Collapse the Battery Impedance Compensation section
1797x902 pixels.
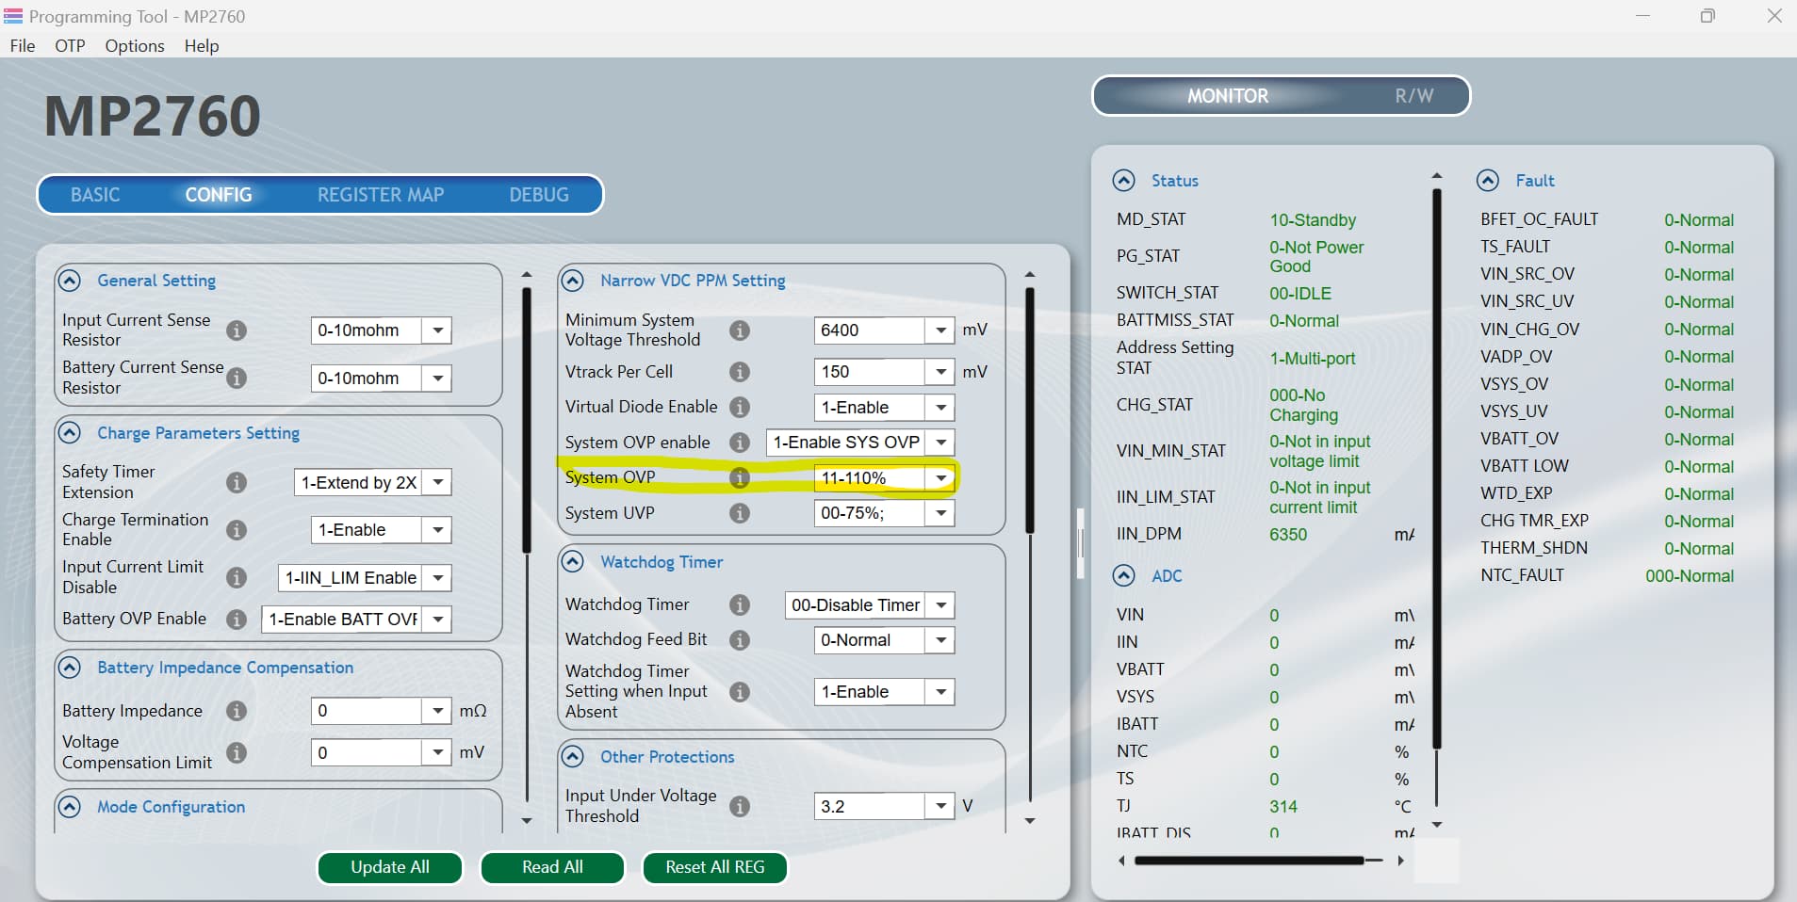click(69, 668)
